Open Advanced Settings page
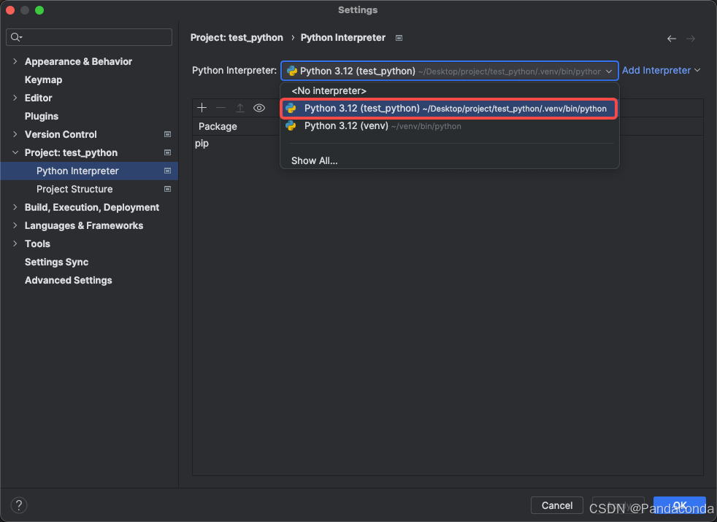Viewport: 717px width, 522px height. [x=69, y=281]
